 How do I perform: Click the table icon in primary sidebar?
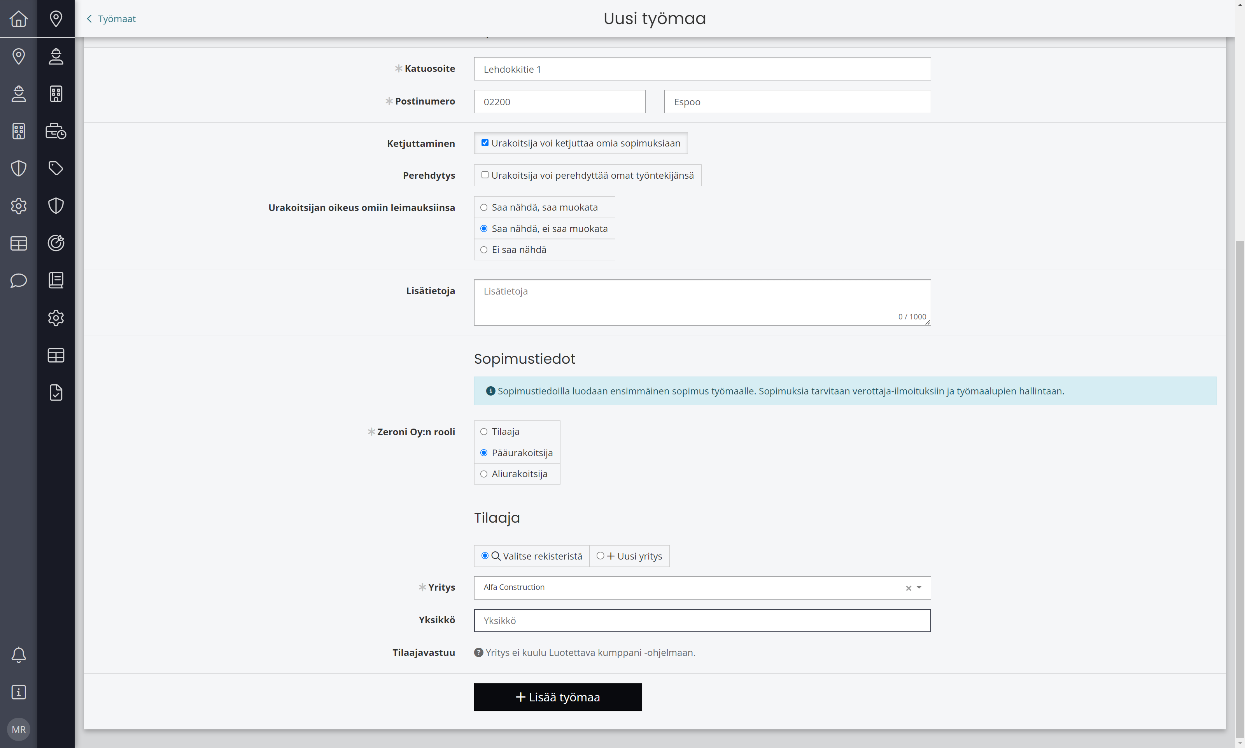[x=19, y=244]
